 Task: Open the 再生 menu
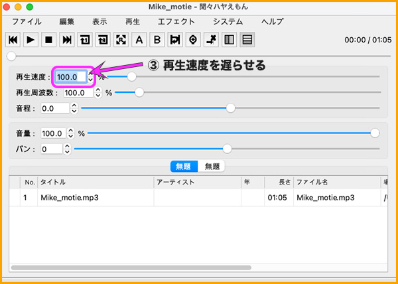click(x=133, y=22)
